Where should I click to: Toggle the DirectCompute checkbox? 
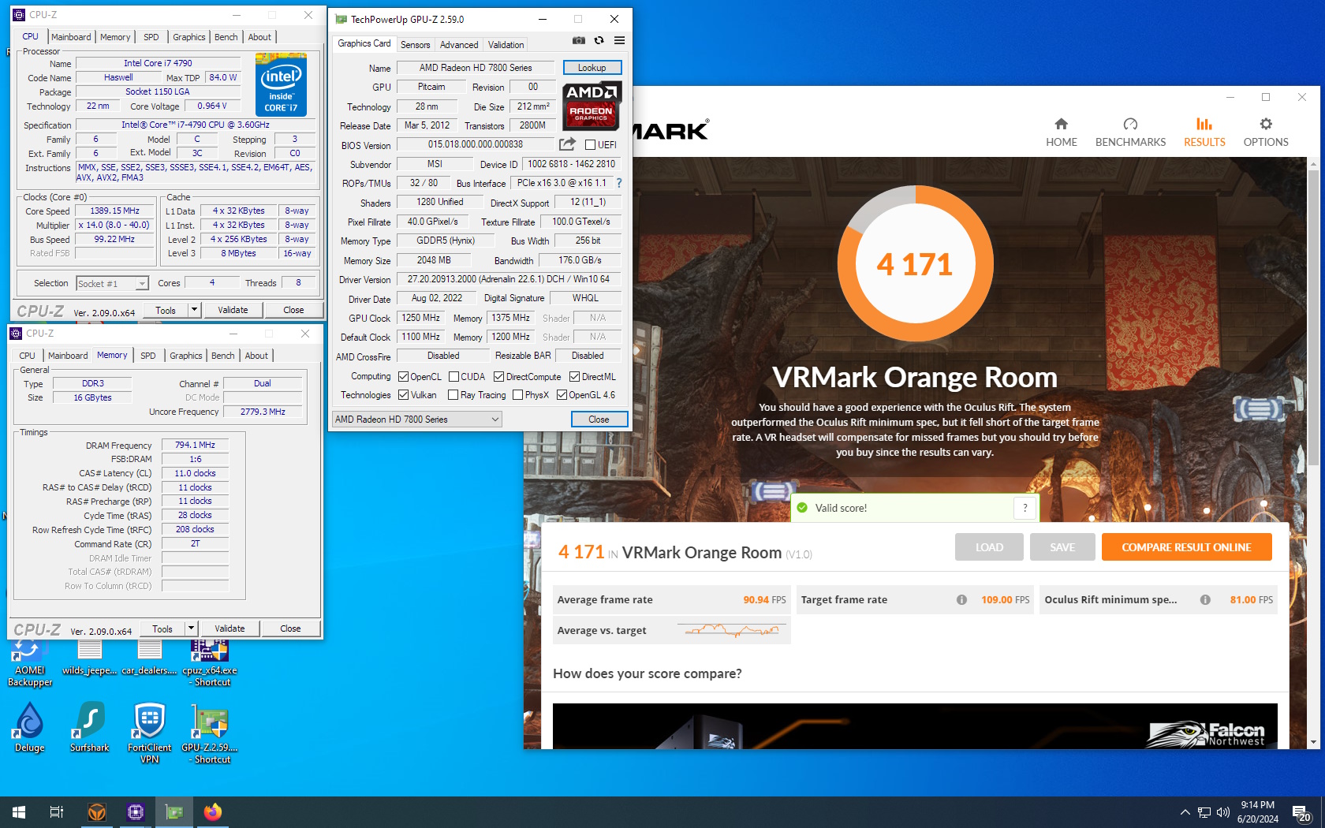click(x=498, y=377)
